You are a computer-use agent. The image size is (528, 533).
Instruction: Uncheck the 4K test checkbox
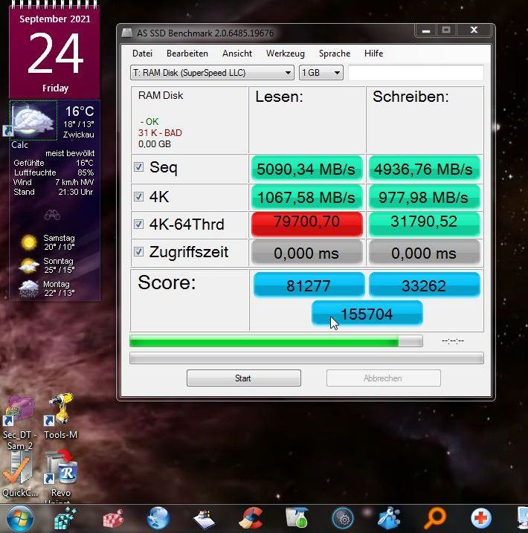click(138, 196)
